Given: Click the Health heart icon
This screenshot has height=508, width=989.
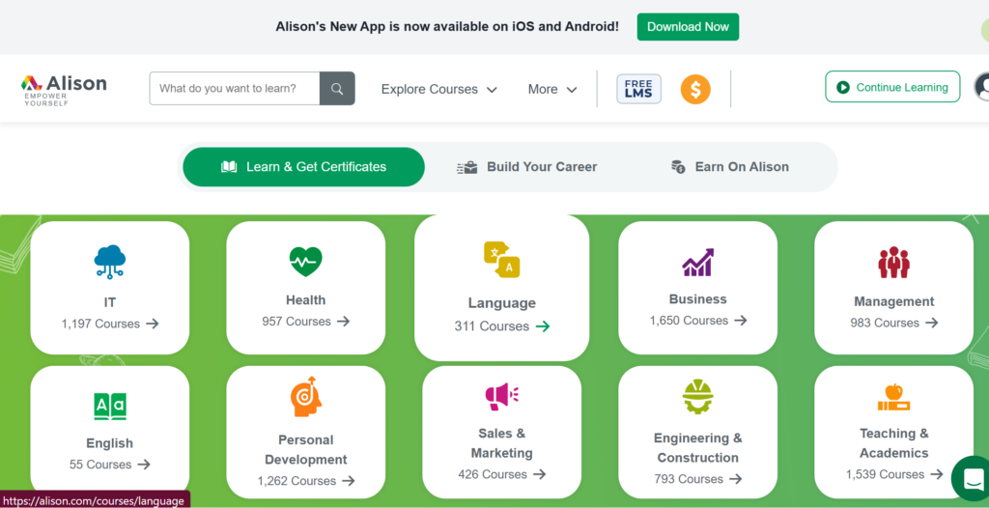Looking at the screenshot, I should pos(306,262).
